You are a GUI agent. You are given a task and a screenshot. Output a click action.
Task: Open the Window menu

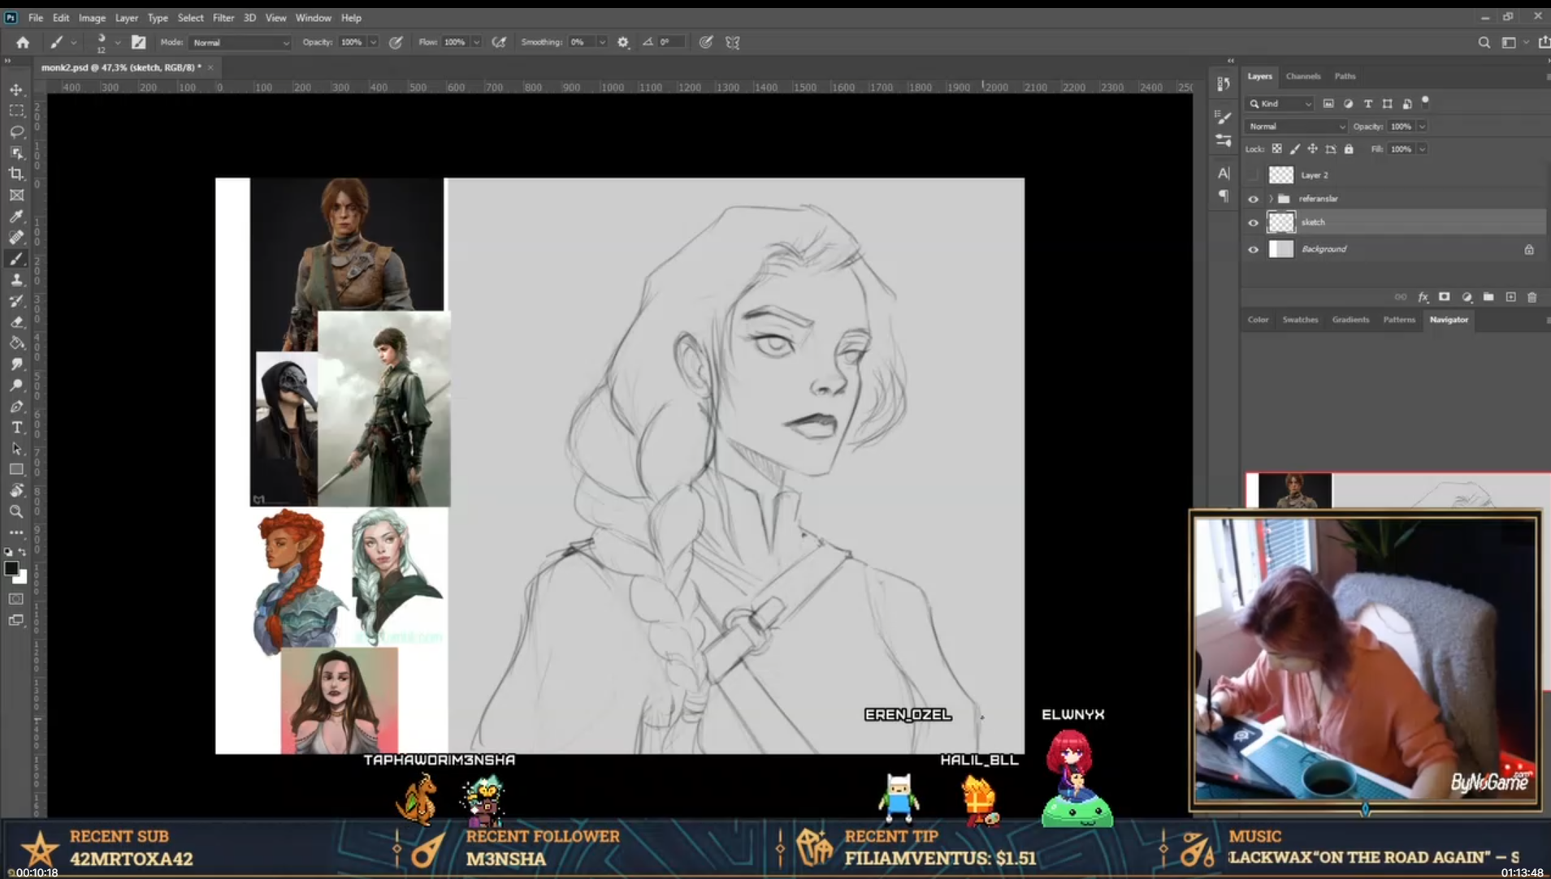[x=313, y=17]
